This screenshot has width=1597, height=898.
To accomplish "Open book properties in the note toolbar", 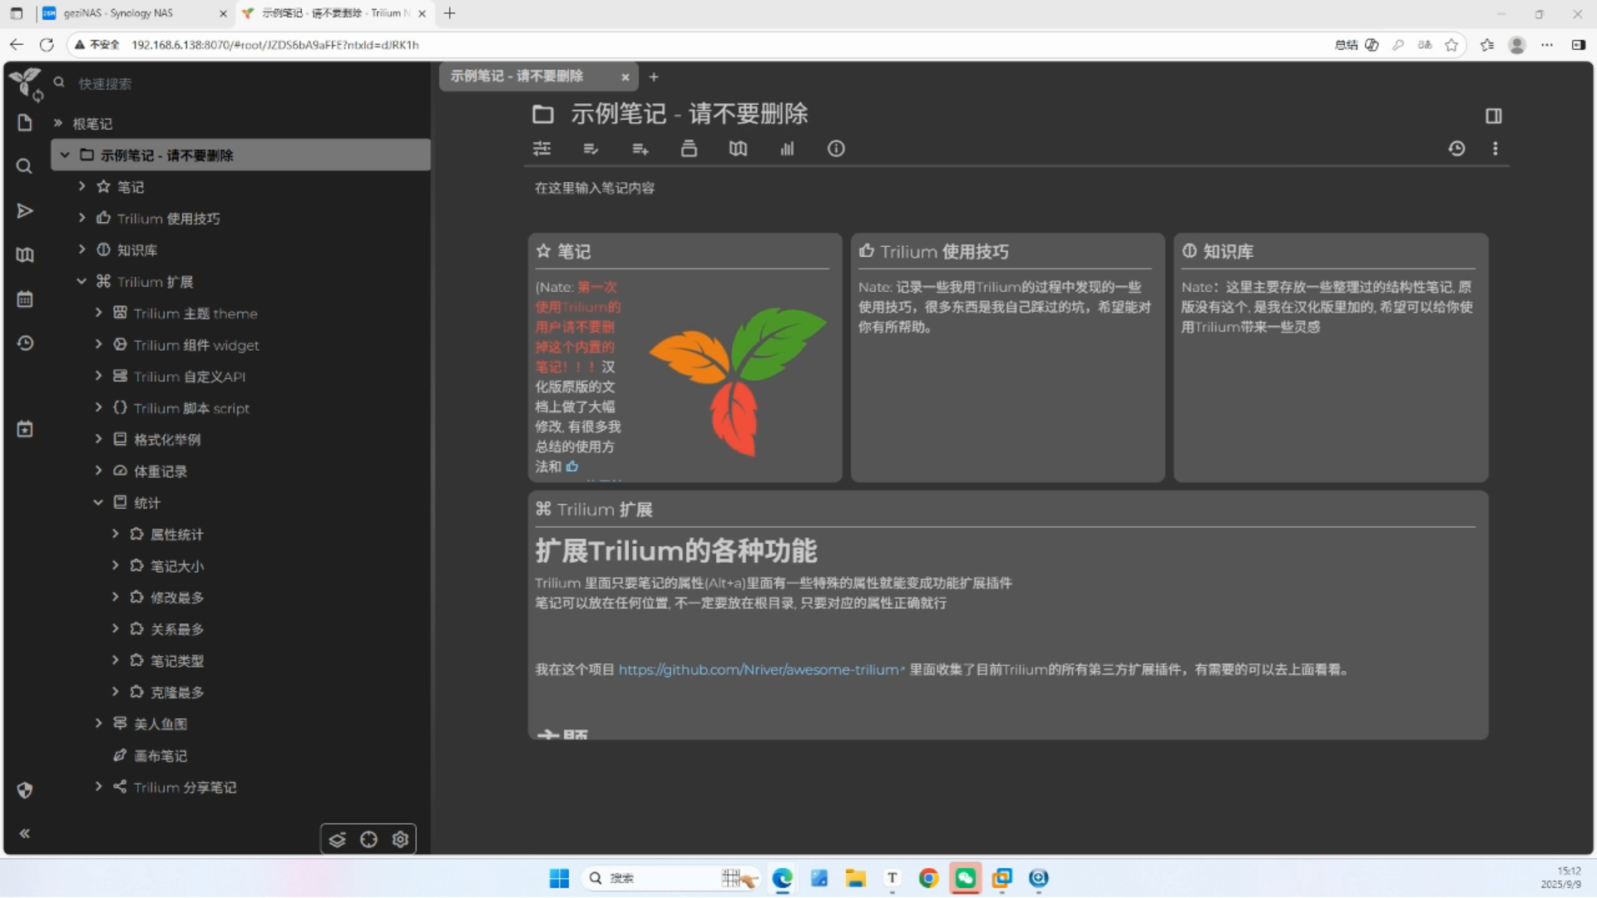I will [x=738, y=148].
